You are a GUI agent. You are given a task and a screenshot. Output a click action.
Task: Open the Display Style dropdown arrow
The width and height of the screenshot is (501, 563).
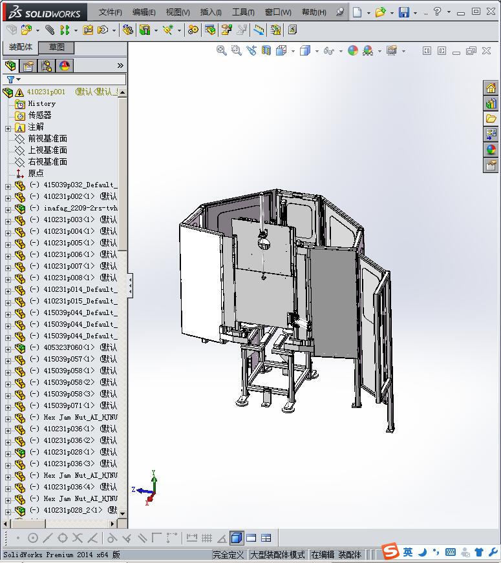(x=317, y=52)
